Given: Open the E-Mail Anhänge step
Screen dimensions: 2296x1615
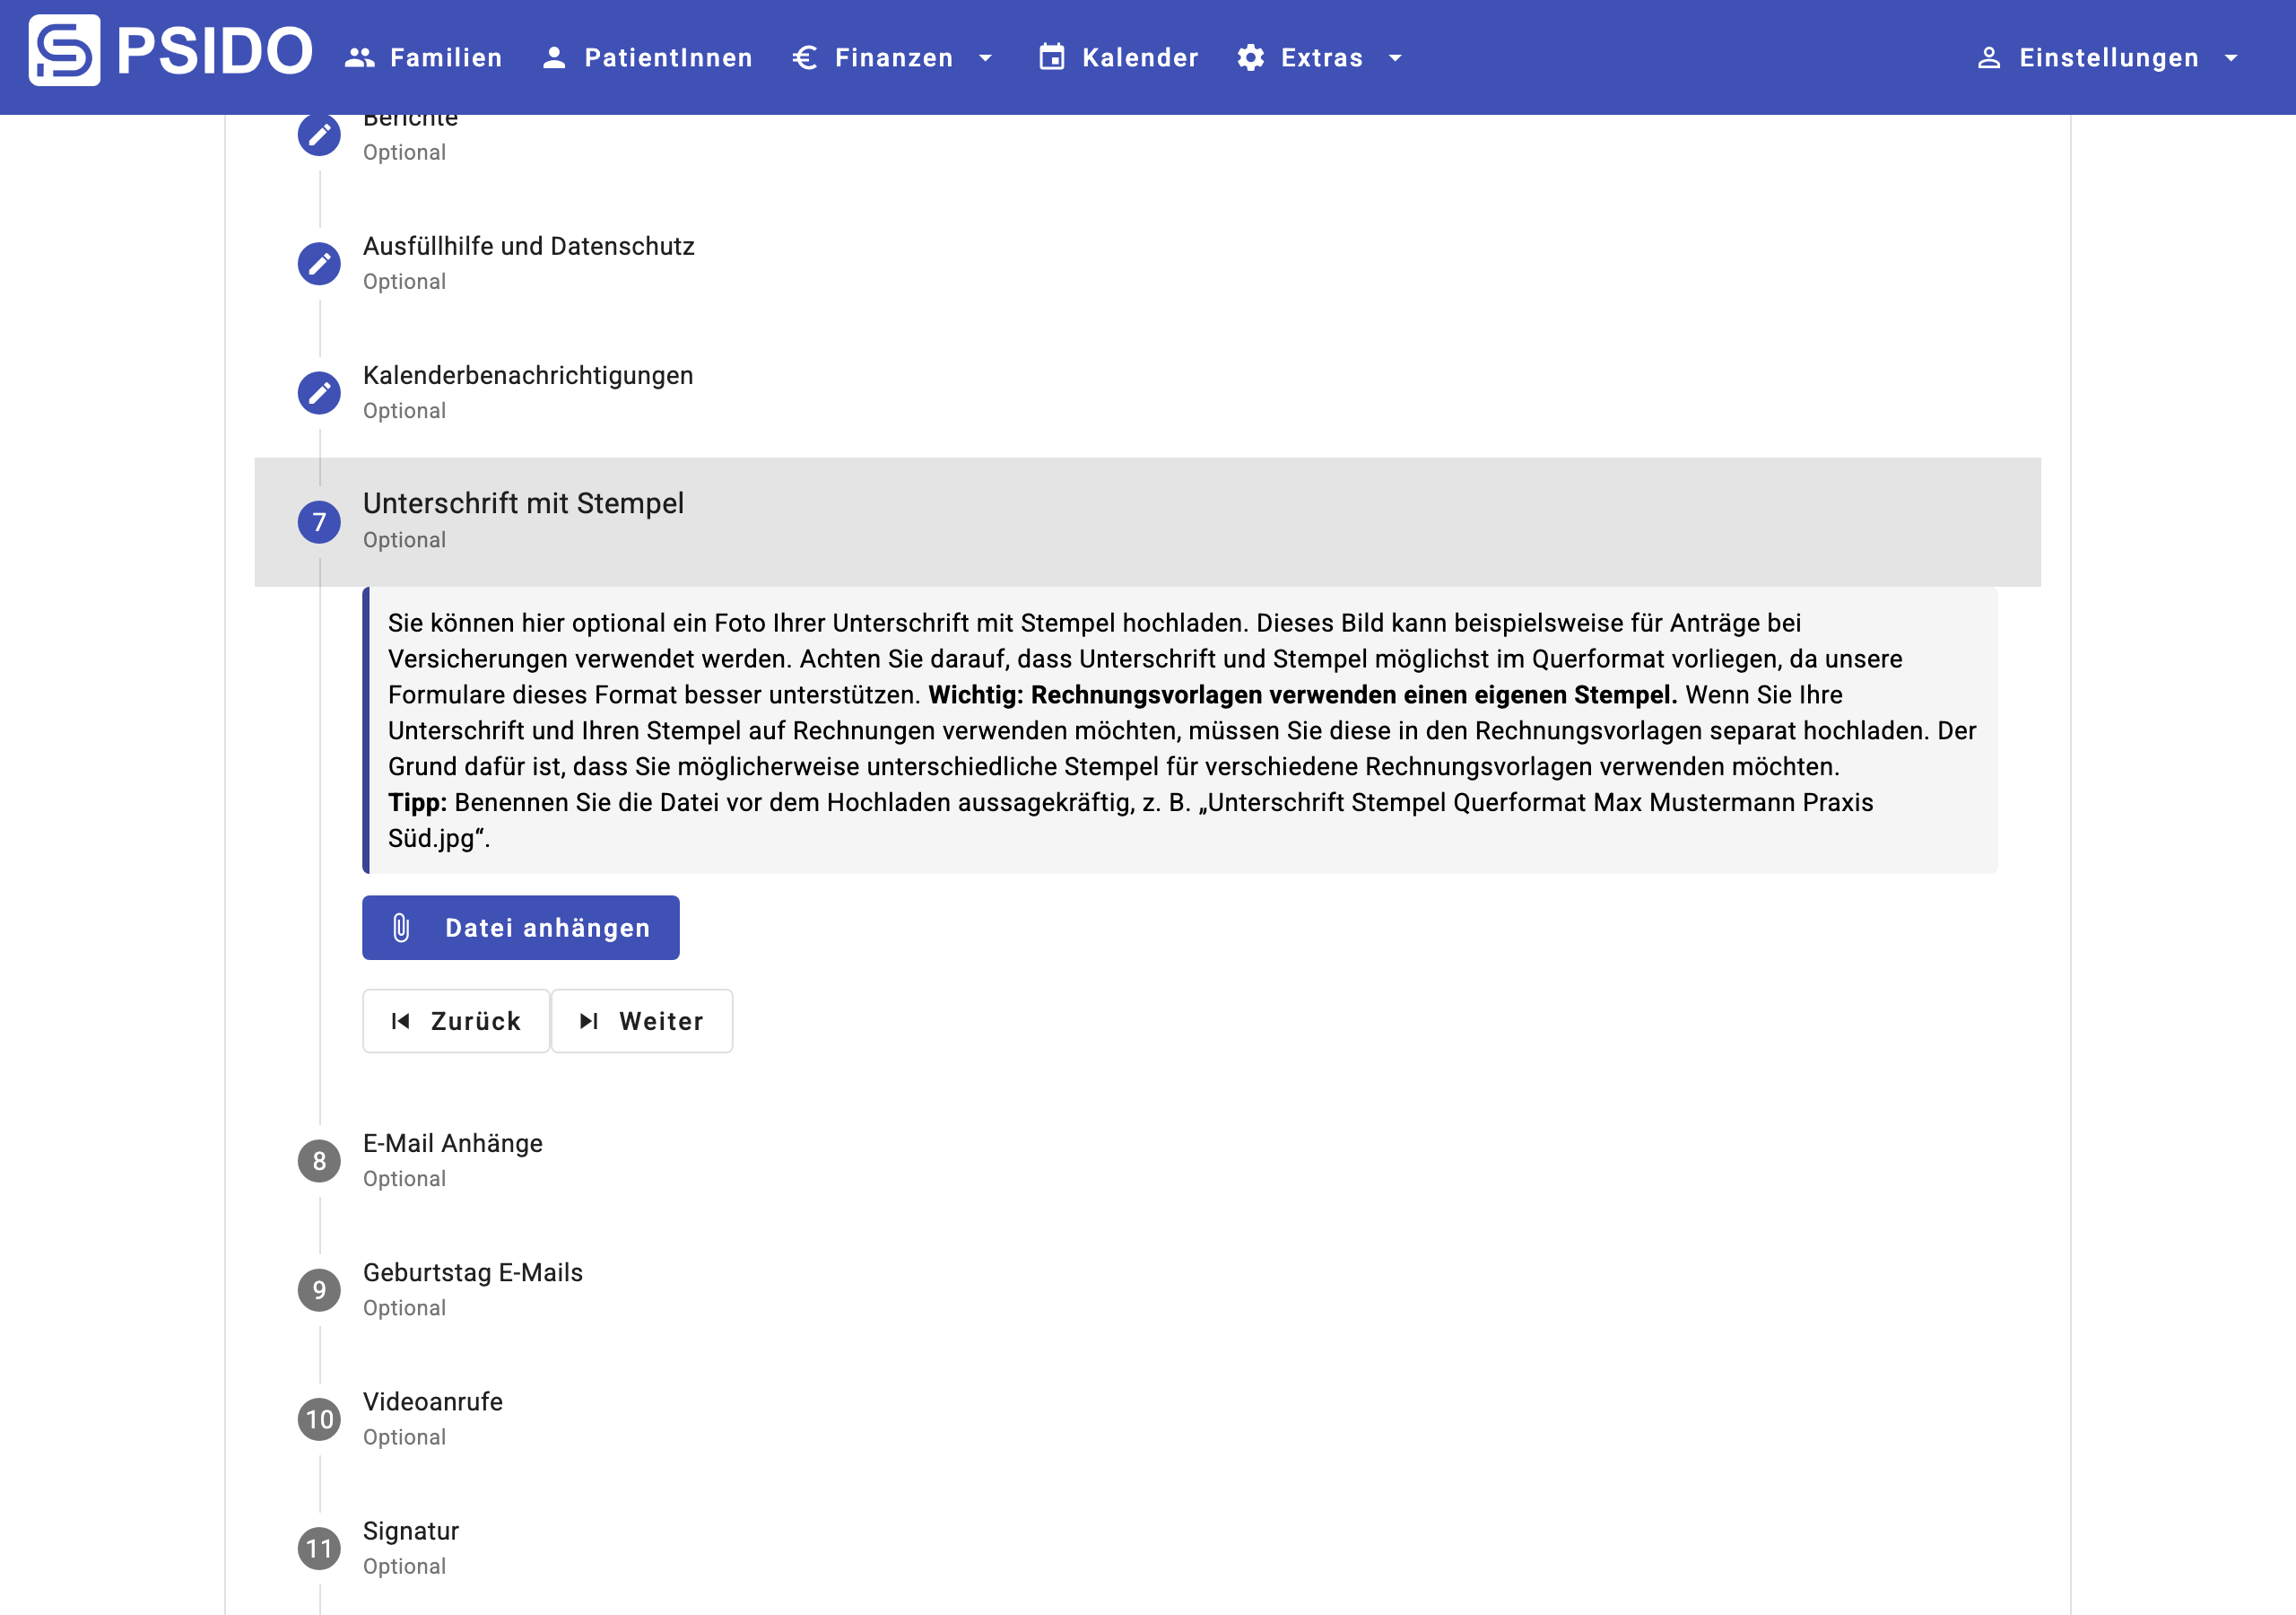Looking at the screenshot, I should click(x=452, y=1144).
